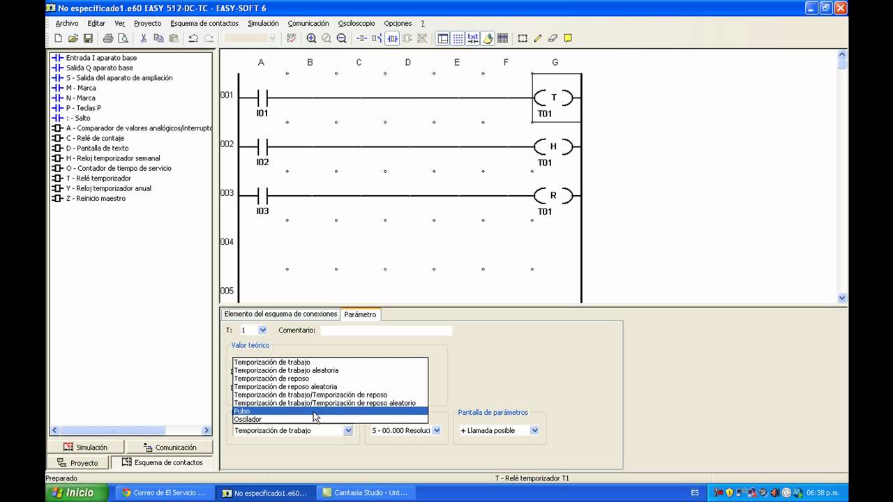The width and height of the screenshot is (893, 502).
Task: Click the Comentario input field
Action: pos(386,330)
